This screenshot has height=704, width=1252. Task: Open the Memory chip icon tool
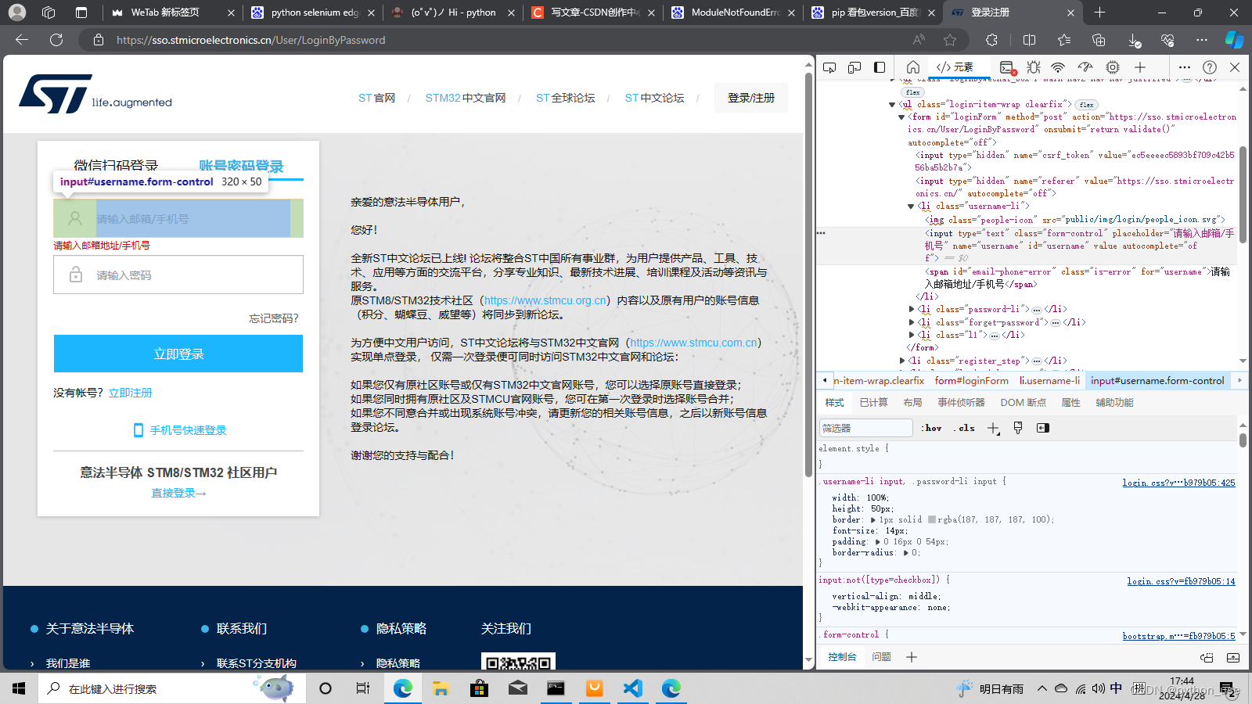[x=1113, y=67]
